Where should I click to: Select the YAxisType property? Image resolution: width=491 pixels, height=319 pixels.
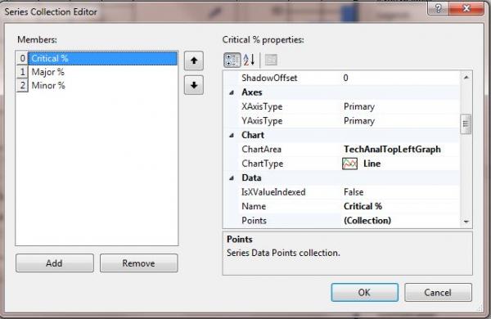click(x=262, y=121)
